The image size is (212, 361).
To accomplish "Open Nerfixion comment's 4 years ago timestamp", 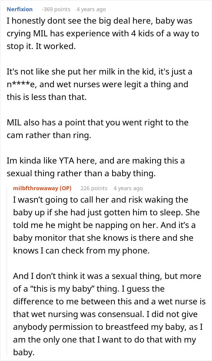I will pyautogui.click(x=91, y=9).
